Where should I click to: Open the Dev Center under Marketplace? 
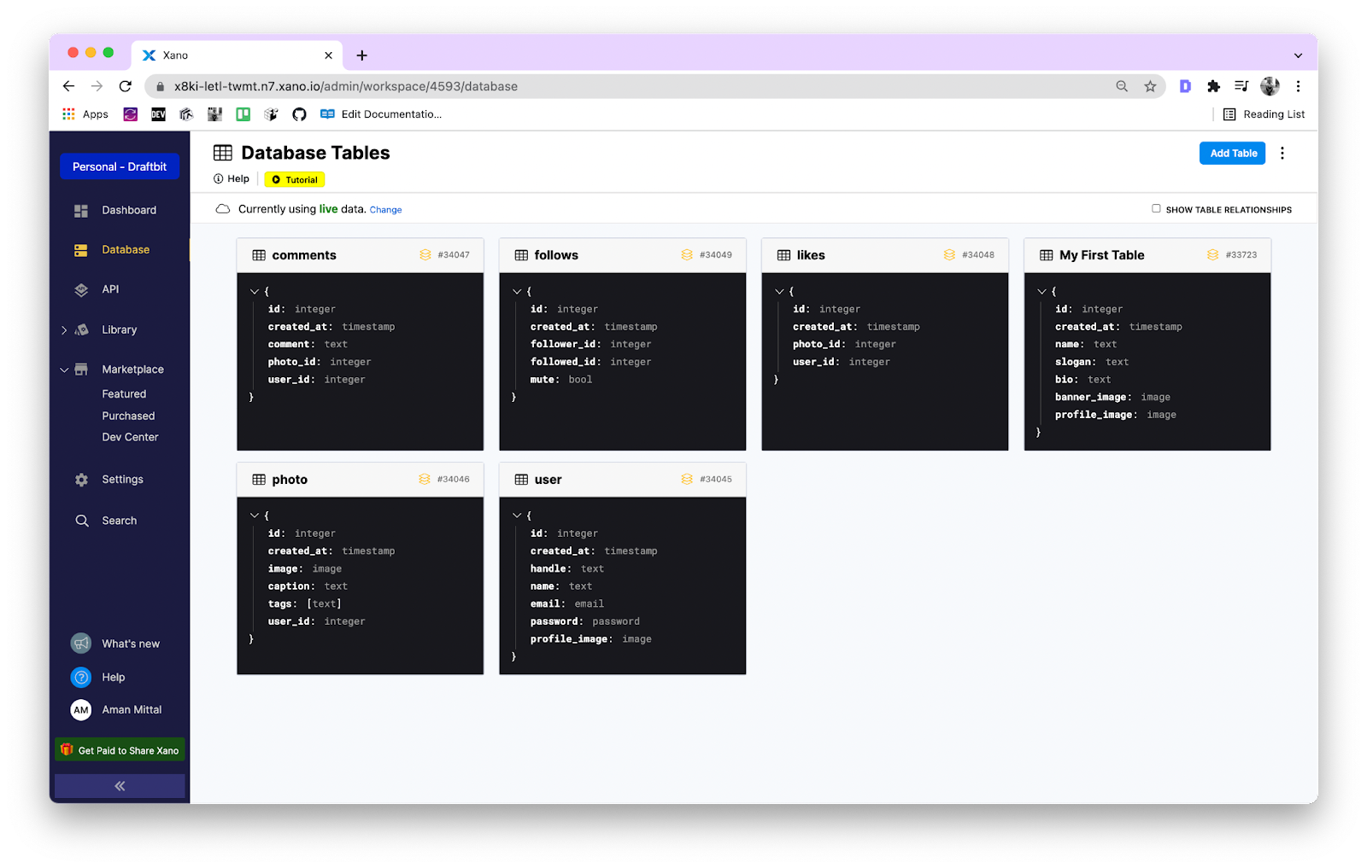click(130, 437)
